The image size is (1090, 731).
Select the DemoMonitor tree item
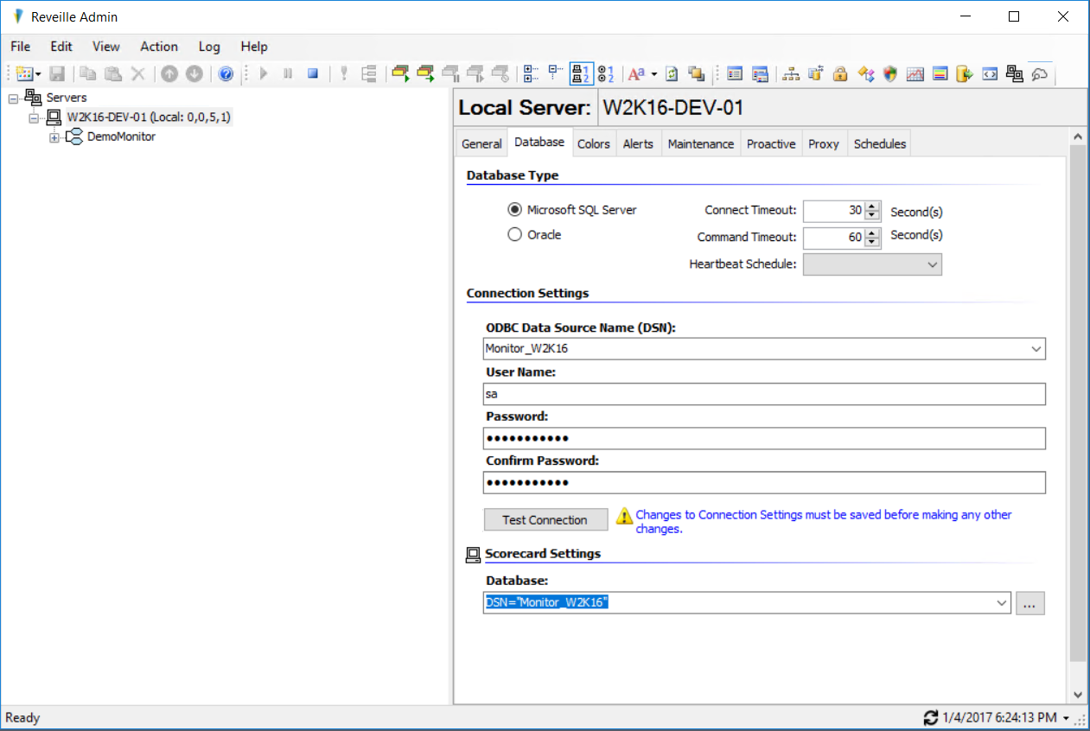pos(121,137)
